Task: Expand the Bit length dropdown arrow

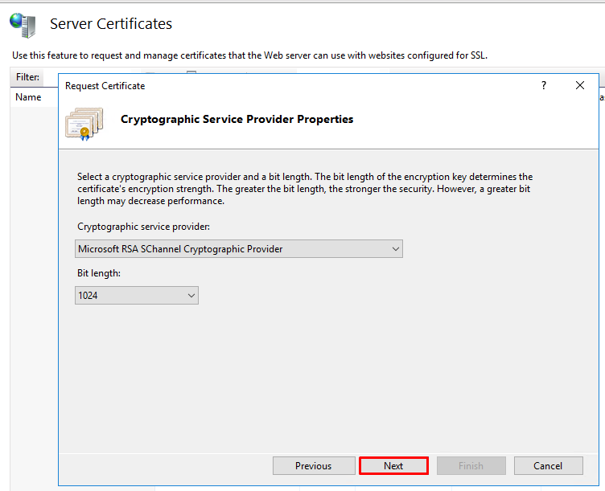Action: 191,296
